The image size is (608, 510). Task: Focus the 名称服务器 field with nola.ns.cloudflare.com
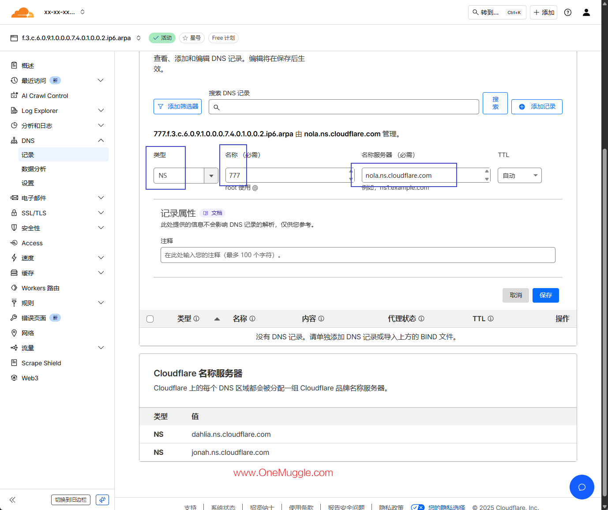click(x=426, y=176)
